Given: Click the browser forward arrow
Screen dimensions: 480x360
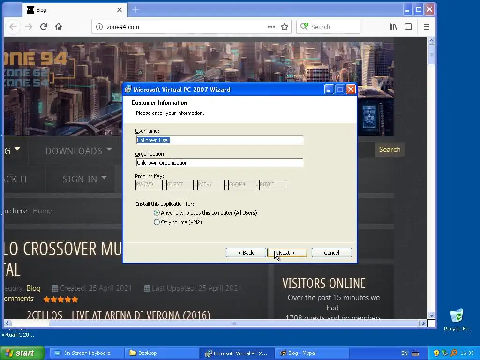Looking at the screenshot, I should click(29, 27).
